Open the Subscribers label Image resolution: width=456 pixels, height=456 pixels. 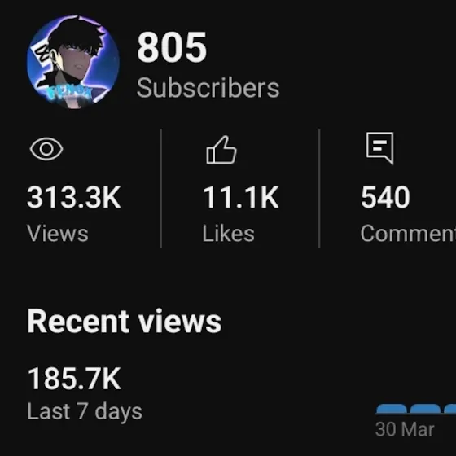[208, 88]
